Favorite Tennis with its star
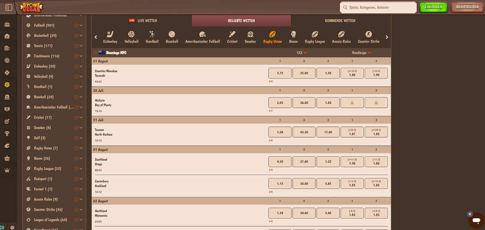This screenshot has height=230, width=485. pos(76,46)
